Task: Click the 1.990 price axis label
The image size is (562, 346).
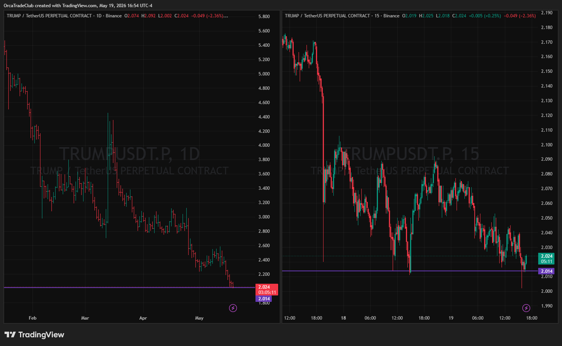Action: point(546,306)
